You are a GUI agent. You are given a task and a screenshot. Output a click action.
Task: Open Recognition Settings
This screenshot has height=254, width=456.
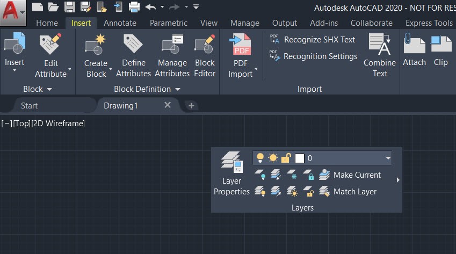pos(313,56)
